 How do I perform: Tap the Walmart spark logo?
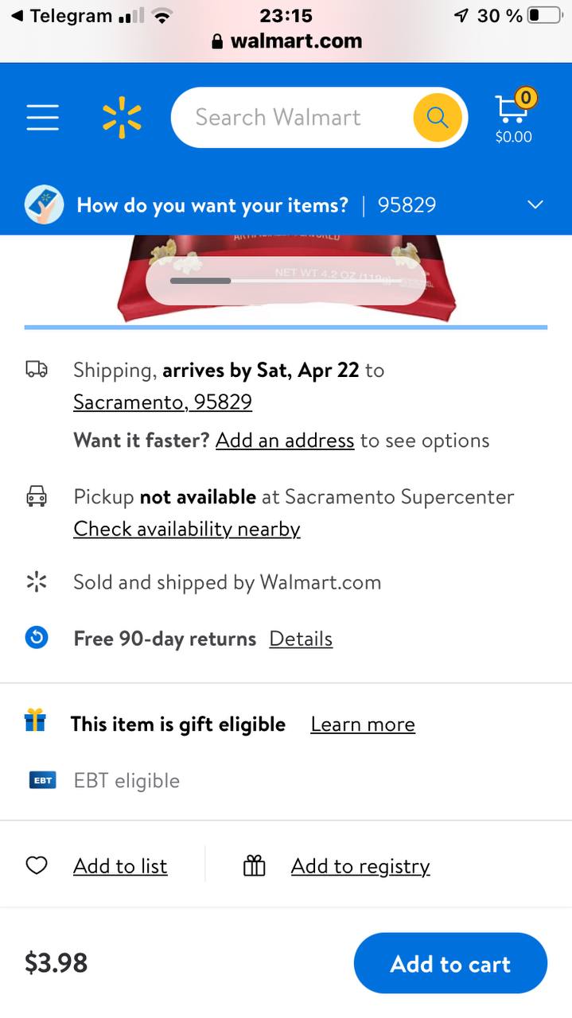coord(122,118)
